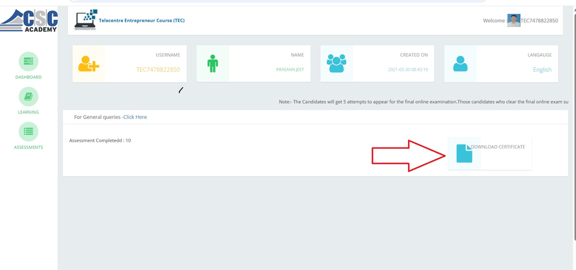576x270 pixels.
Task: Click the Telecentre Entrepreneur Course (TEC) title
Action: (142, 20)
